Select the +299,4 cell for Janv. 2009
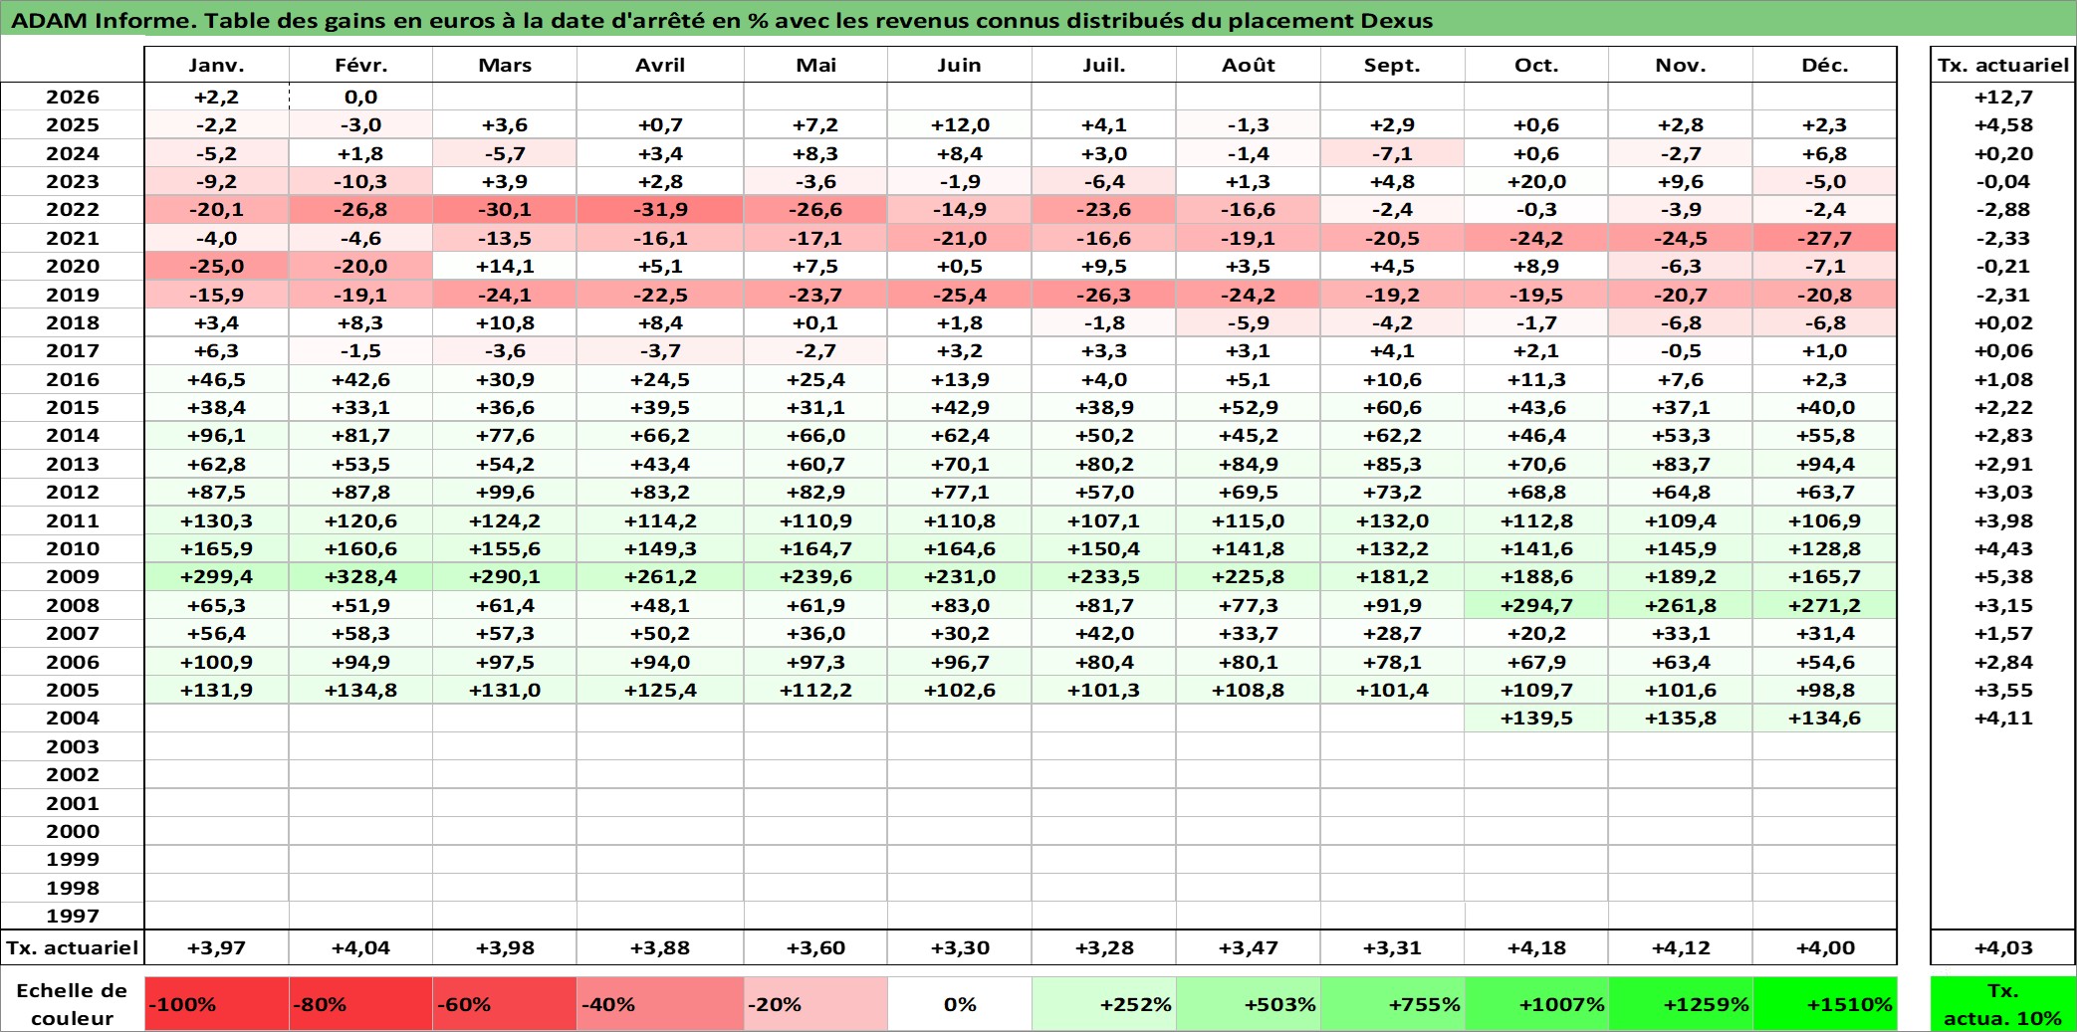Screen dimensions: 2077x1032 tap(217, 576)
